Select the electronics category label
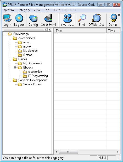 [x=35, y=72]
